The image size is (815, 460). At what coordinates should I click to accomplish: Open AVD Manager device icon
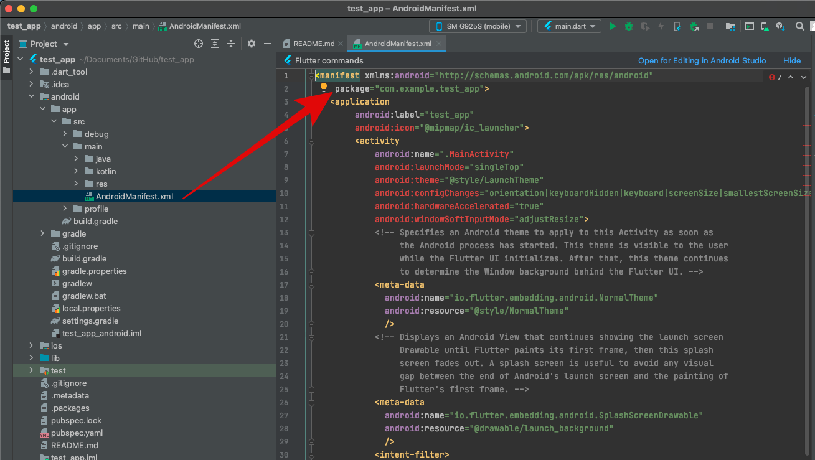pyautogui.click(x=765, y=26)
